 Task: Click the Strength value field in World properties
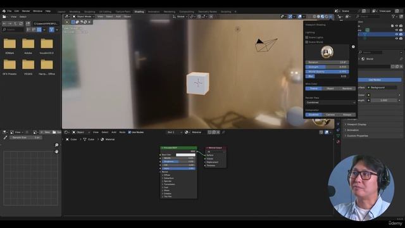384,100
